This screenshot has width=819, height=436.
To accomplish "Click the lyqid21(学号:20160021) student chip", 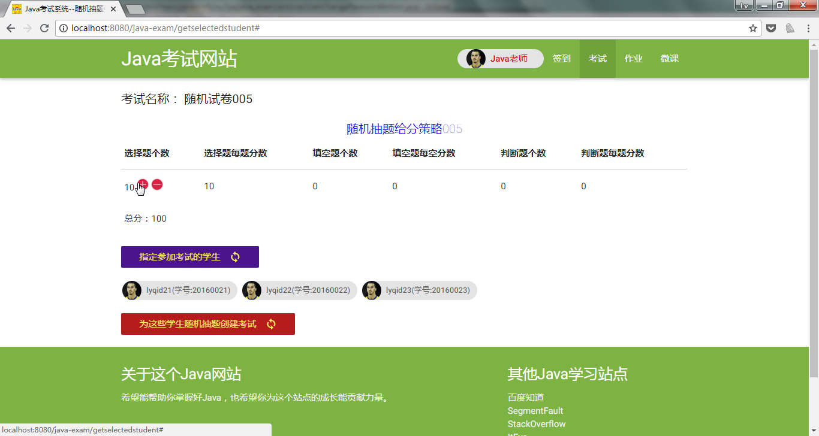I will tap(180, 290).
